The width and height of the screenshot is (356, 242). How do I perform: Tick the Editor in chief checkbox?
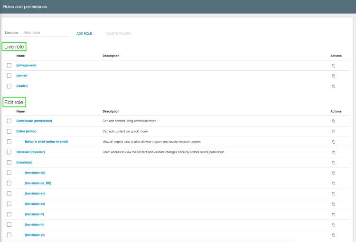pyautogui.click(x=9, y=142)
